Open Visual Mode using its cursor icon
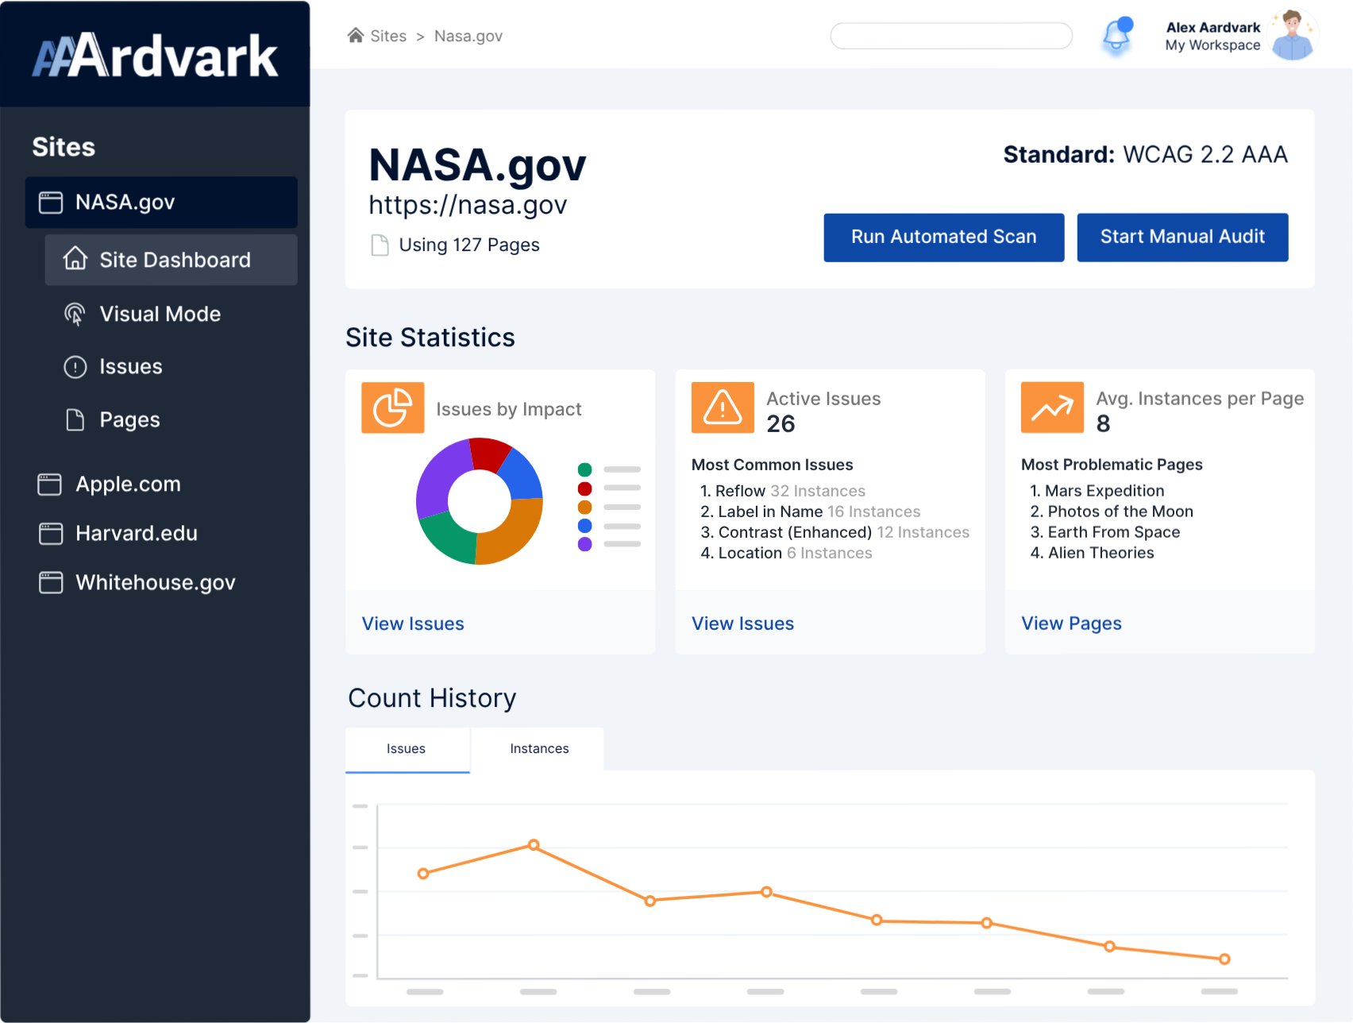Viewport: 1353px width, 1023px height. pyautogui.click(x=74, y=314)
